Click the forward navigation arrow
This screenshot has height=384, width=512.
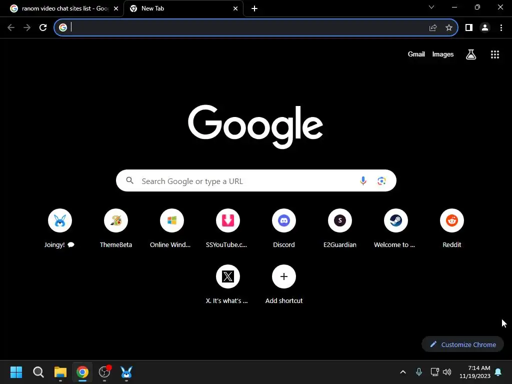pyautogui.click(x=27, y=28)
